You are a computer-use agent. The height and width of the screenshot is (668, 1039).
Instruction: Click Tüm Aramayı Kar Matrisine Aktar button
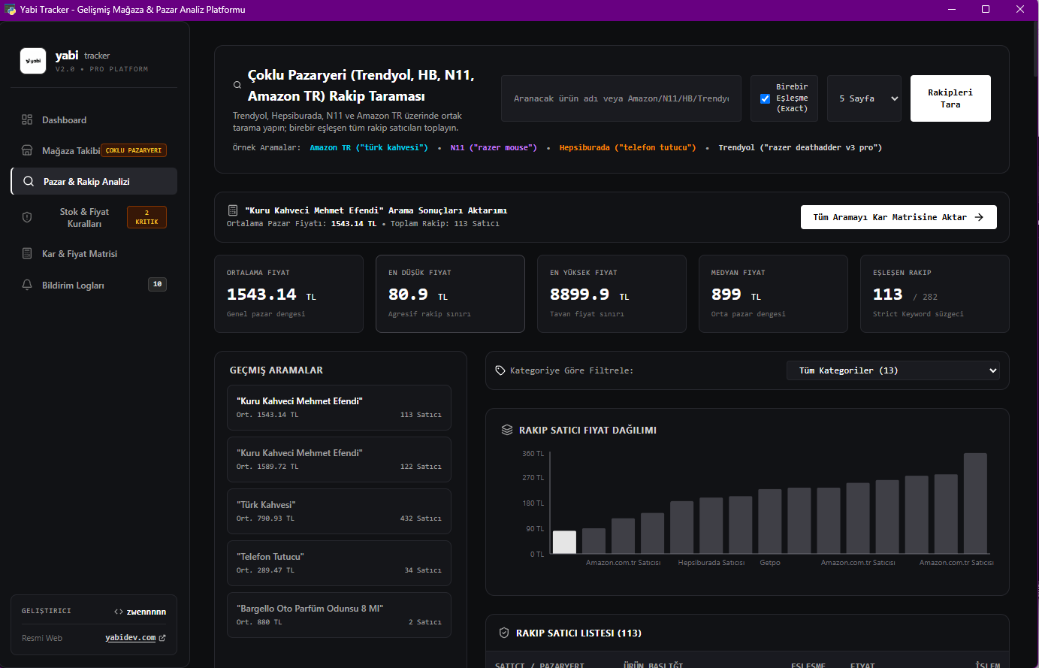coord(899,217)
